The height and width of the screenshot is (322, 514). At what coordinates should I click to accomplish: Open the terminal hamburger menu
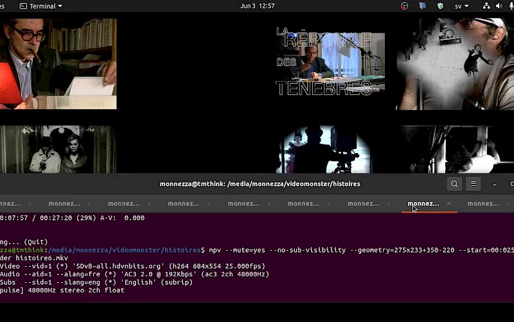(x=474, y=184)
